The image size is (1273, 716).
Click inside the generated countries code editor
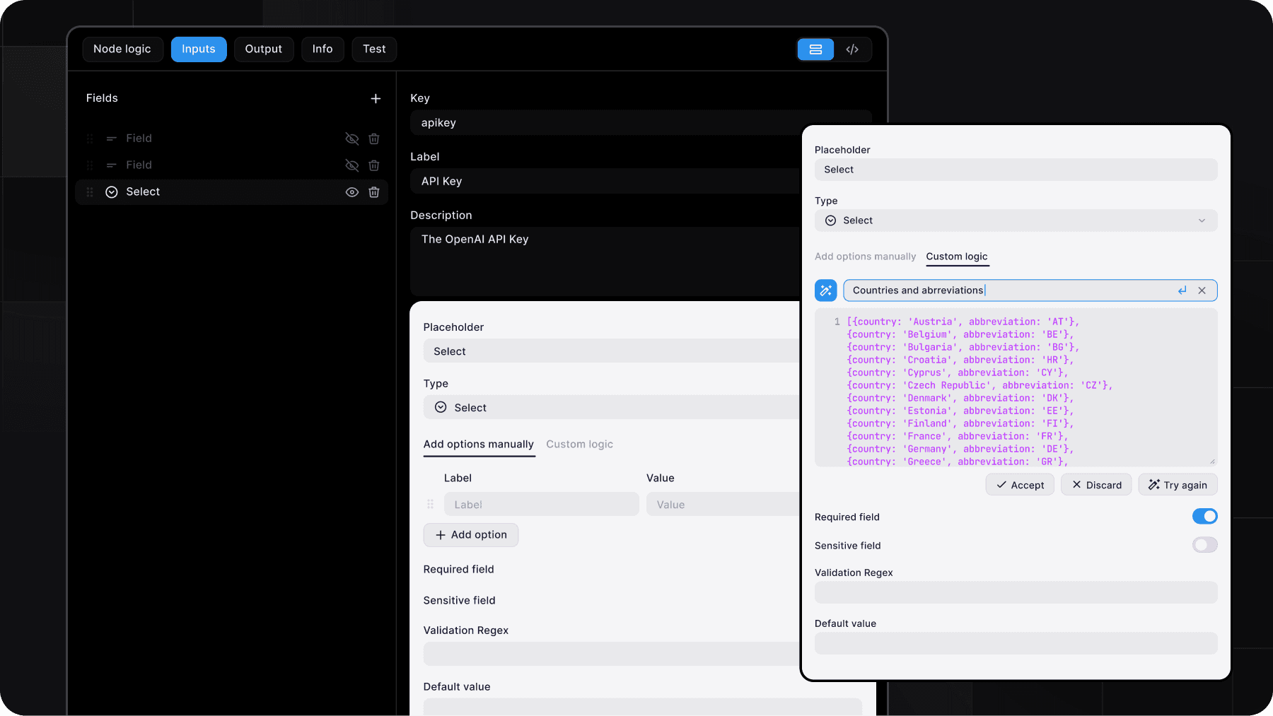pyautogui.click(x=1016, y=387)
